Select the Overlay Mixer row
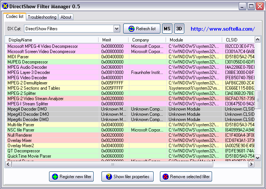The image size is (266, 189). point(131,140)
